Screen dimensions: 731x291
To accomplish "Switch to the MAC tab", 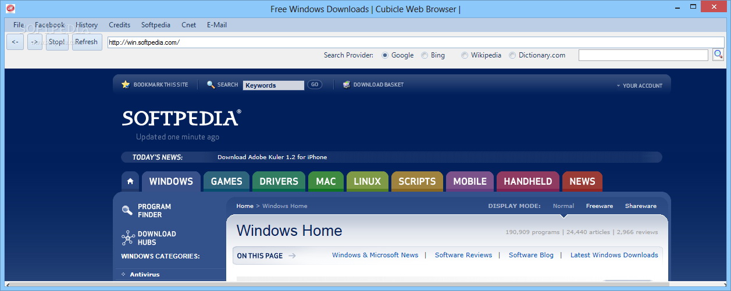I will point(326,181).
